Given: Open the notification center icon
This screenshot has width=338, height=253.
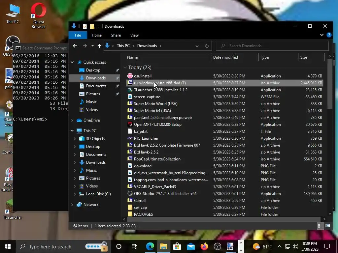Looking at the screenshot, I should coord(327,246).
